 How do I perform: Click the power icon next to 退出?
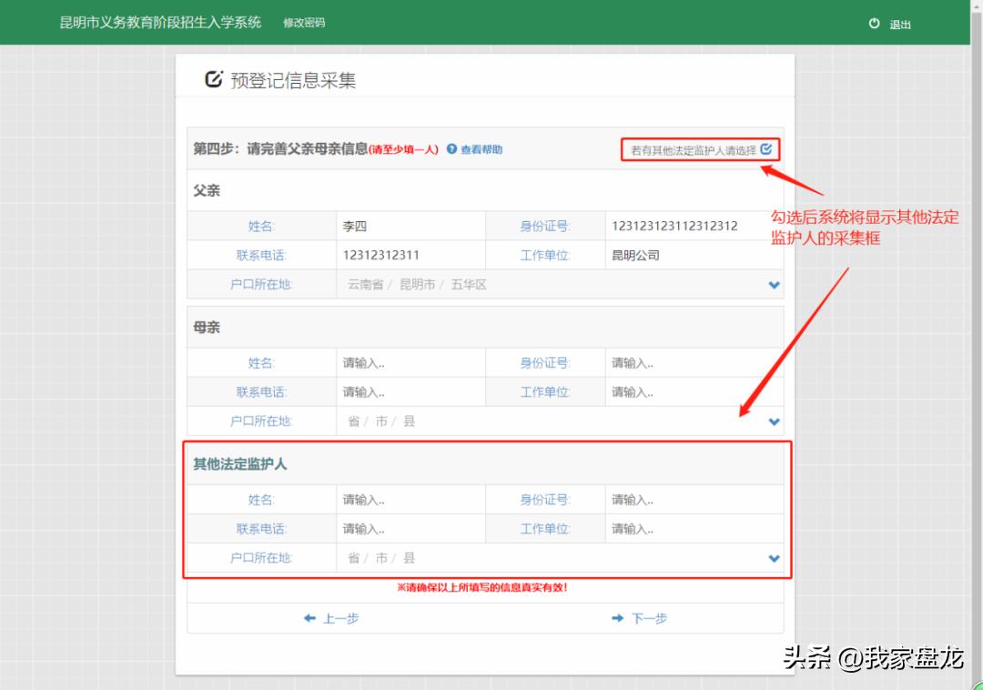872,25
